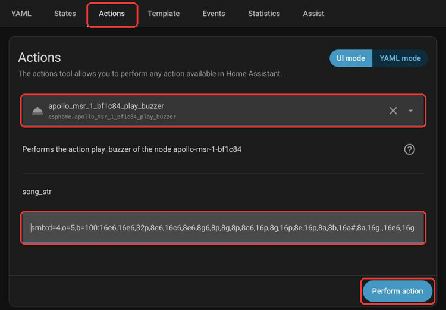Click the 'actions tool allows you' description text

pyautogui.click(x=150, y=74)
